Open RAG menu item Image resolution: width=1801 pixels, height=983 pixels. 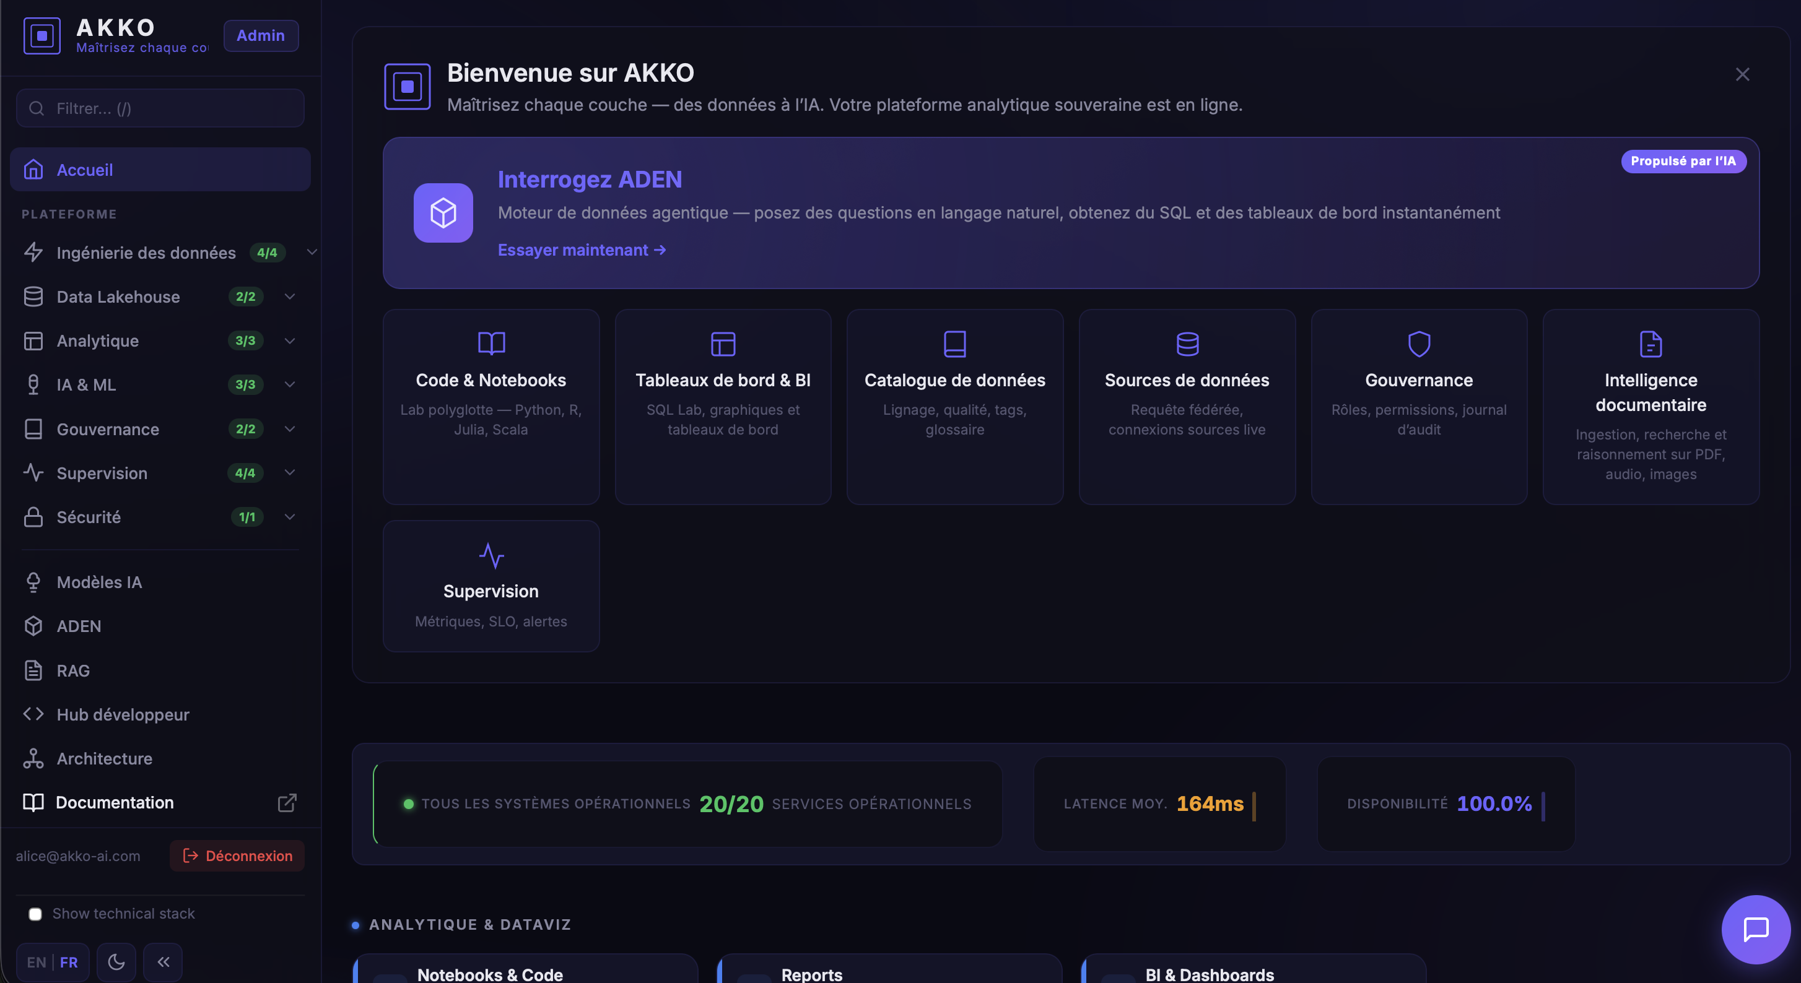pyautogui.click(x=160, y=670)
